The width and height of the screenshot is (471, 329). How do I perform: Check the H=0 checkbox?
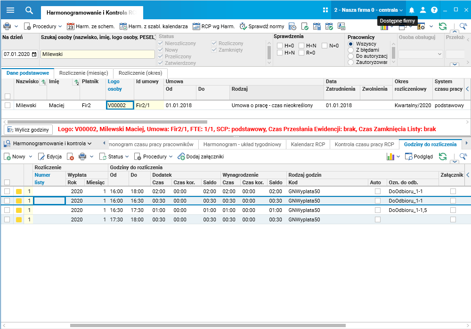pos(280,46)
